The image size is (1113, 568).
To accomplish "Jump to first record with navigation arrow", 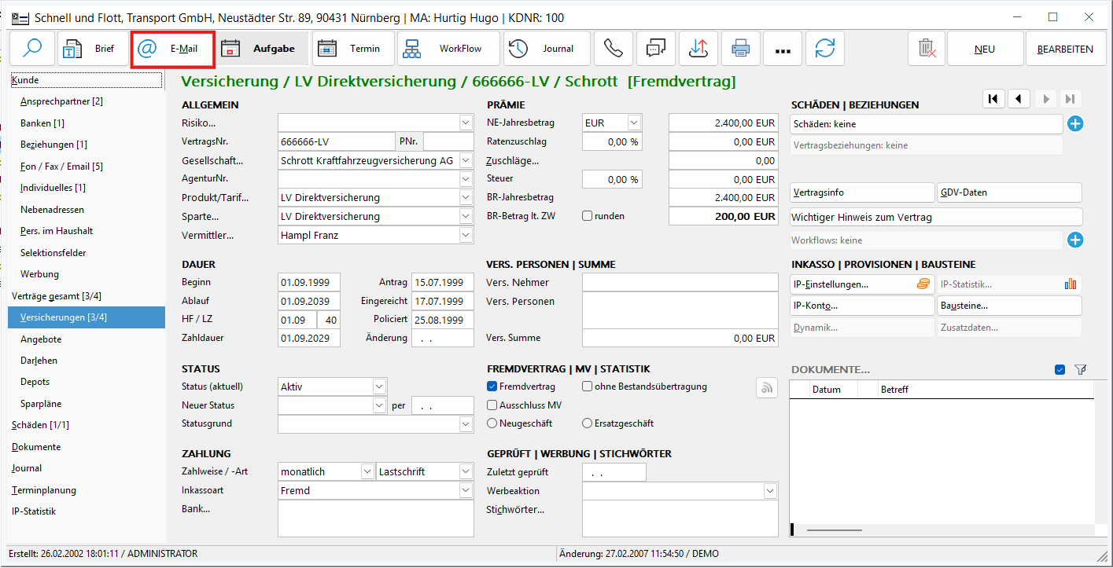I will click(x=993, y=98).
